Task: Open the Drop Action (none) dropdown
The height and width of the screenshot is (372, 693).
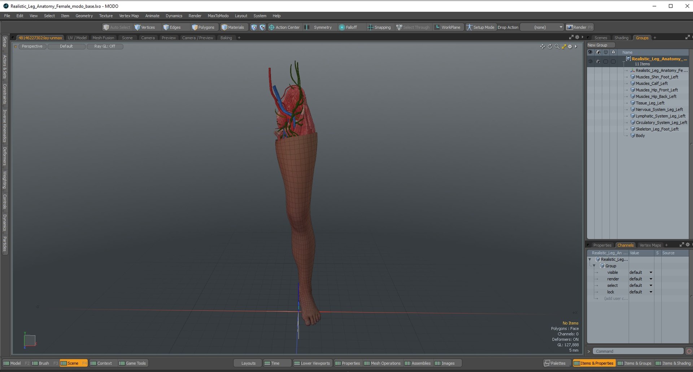Action: pos(542,27)
